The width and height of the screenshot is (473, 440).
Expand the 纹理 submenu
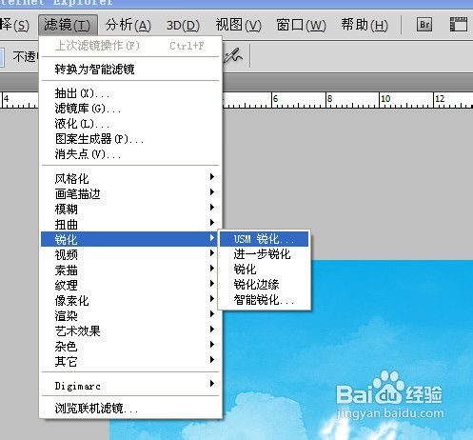click(x=130, y=285)
